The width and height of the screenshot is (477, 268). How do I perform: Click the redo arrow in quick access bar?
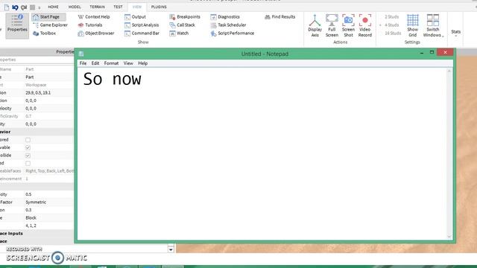(24, 7)
